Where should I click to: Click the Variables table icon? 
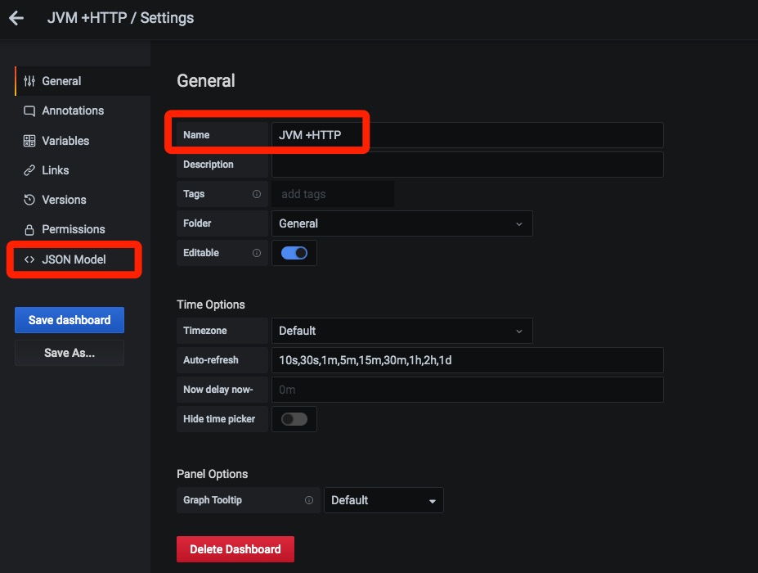tap(29, 141)
